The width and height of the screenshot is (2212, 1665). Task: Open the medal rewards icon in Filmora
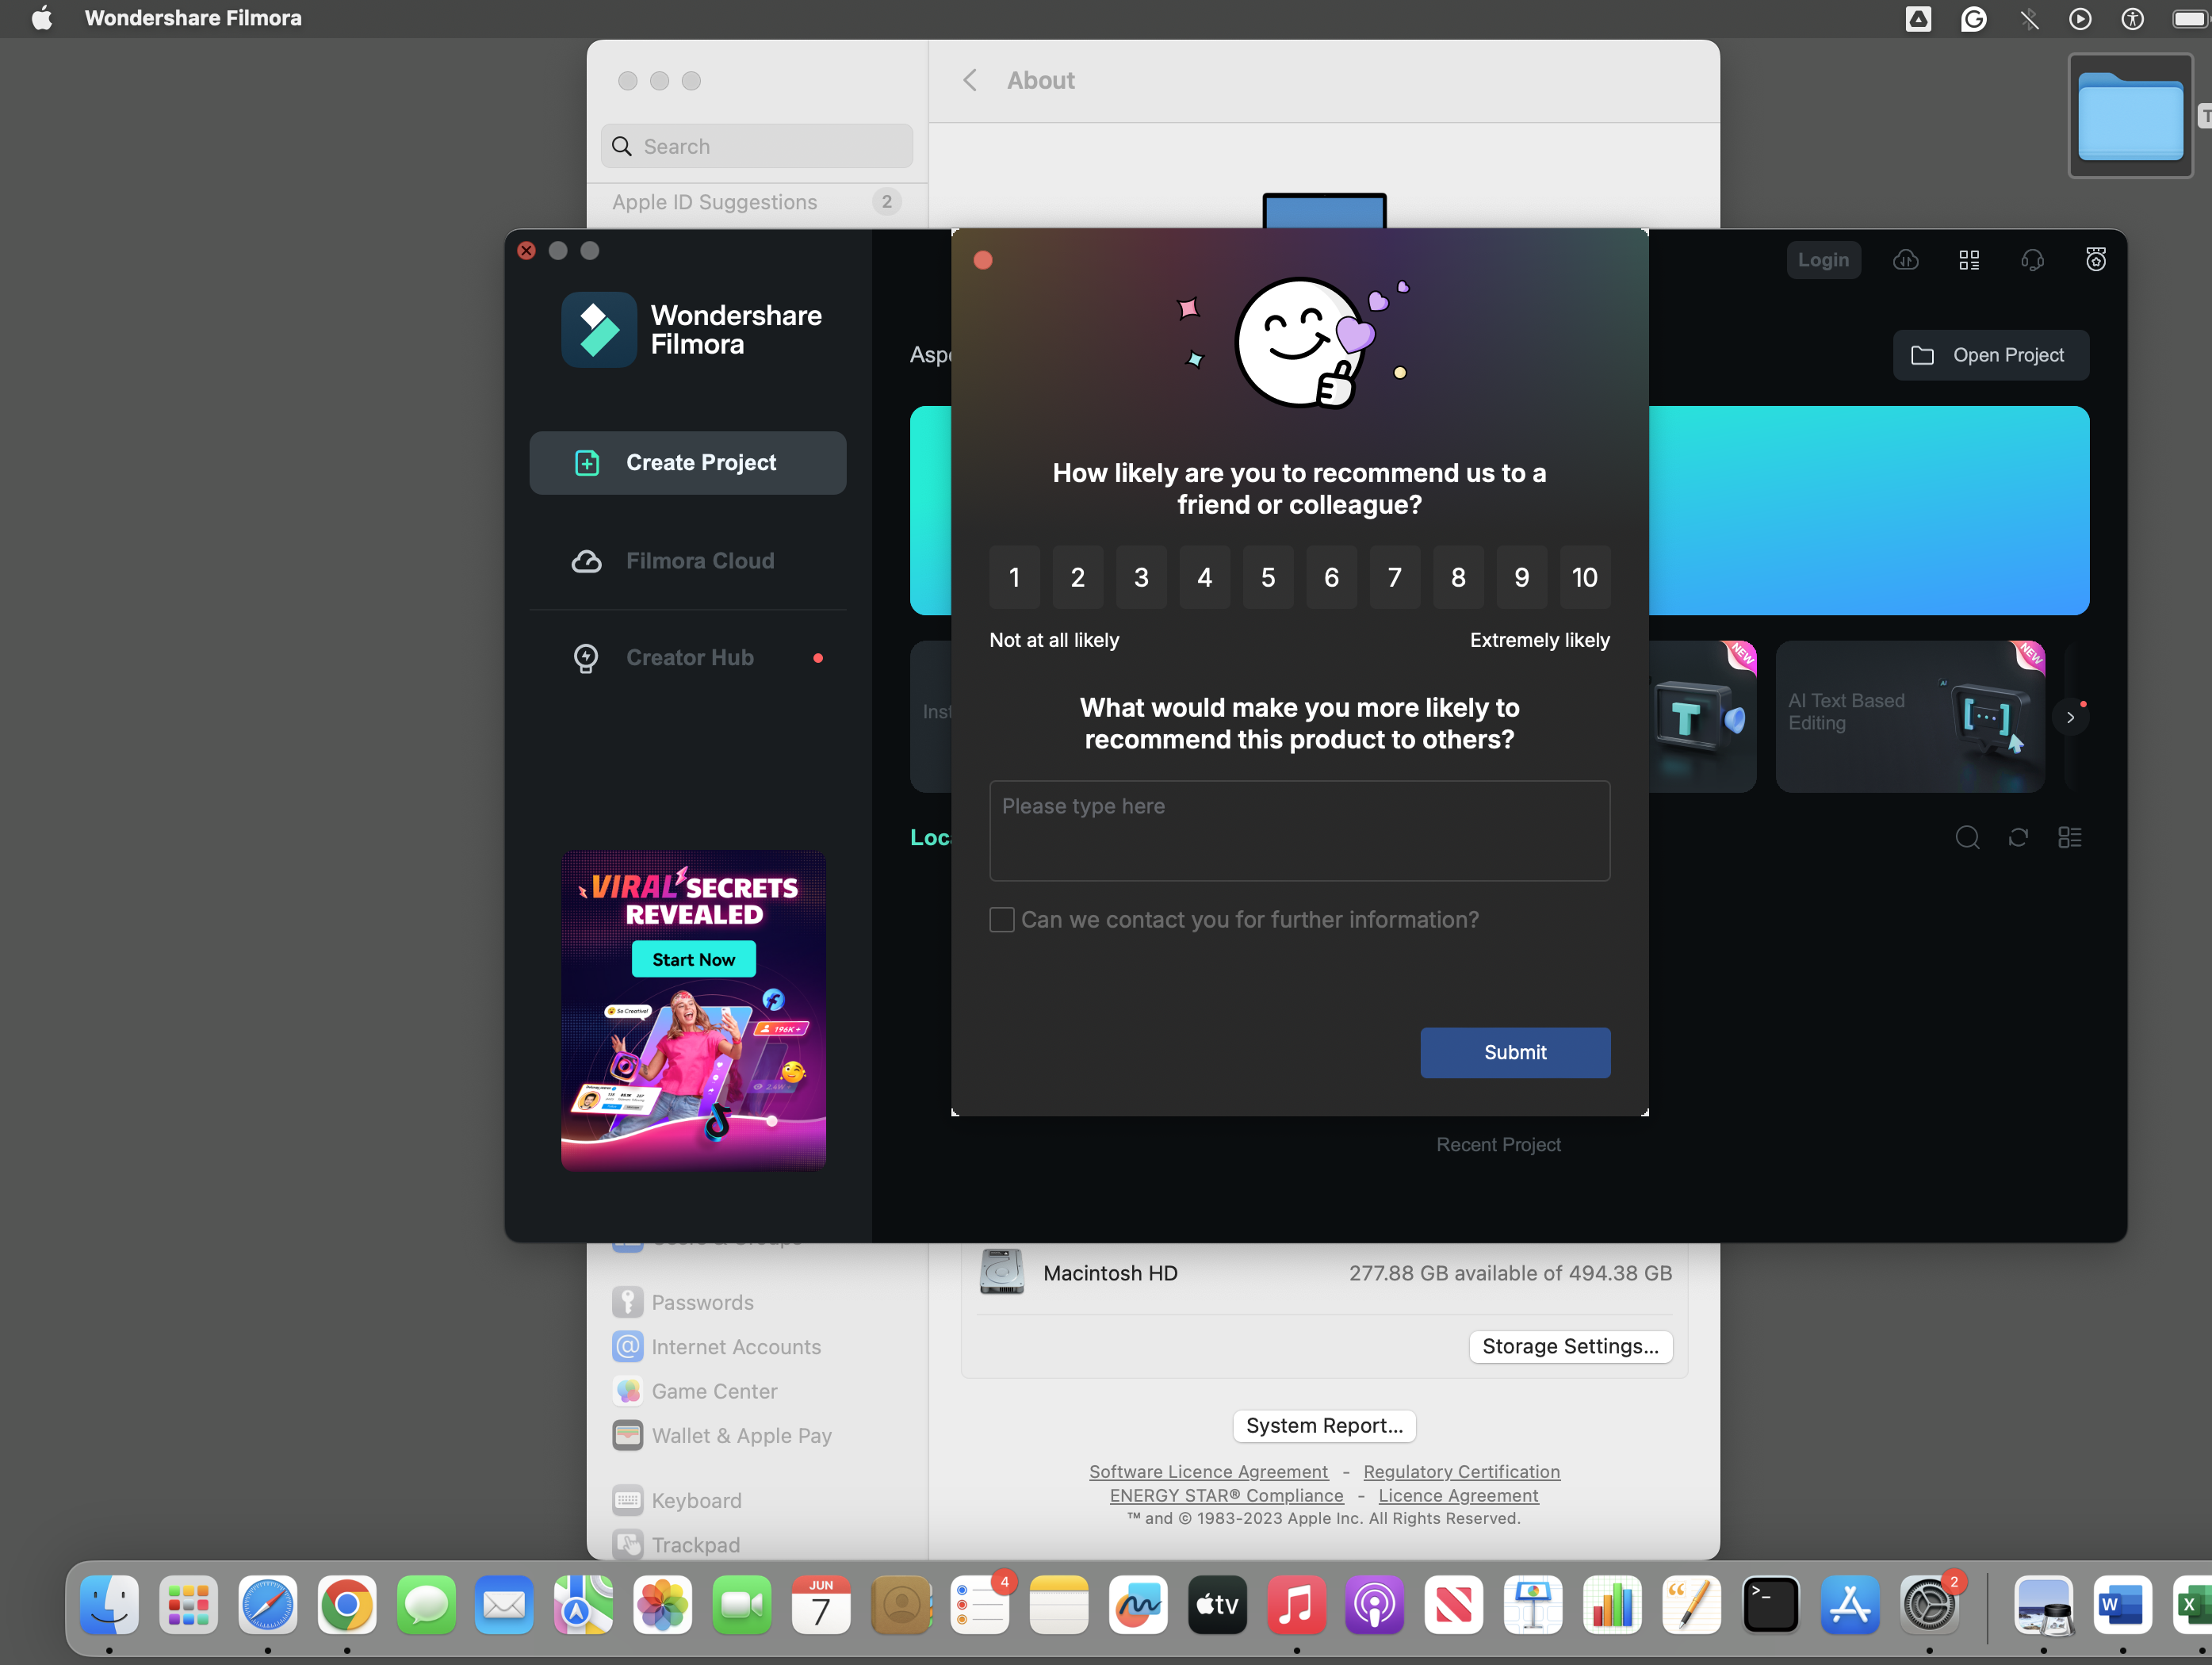coord(2096,260)
